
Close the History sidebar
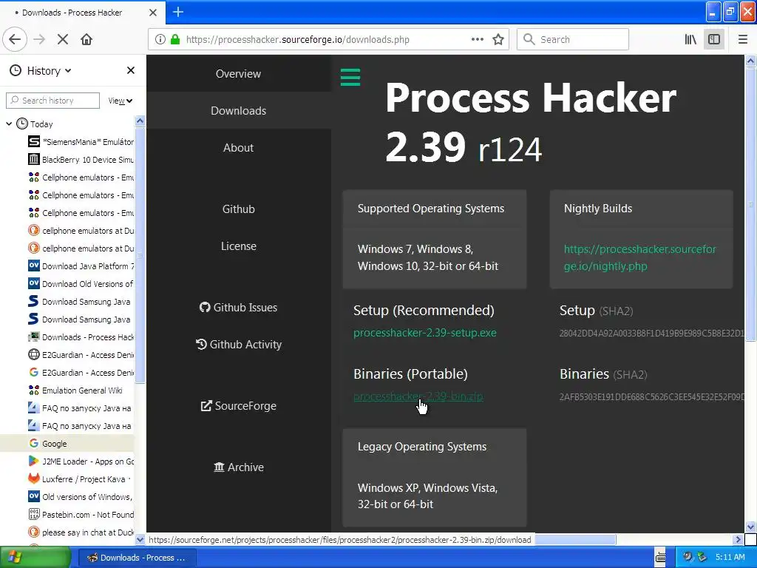coord(130,70)
